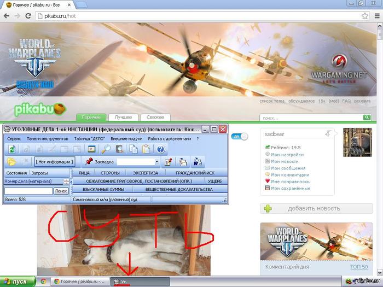This screenshot has width=383, height=287.
Task: Open the '?' help menu in the court app
Action: (x=198, y=139)
